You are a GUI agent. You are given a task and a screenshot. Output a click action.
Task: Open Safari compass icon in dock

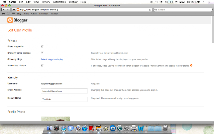[64, 128]
